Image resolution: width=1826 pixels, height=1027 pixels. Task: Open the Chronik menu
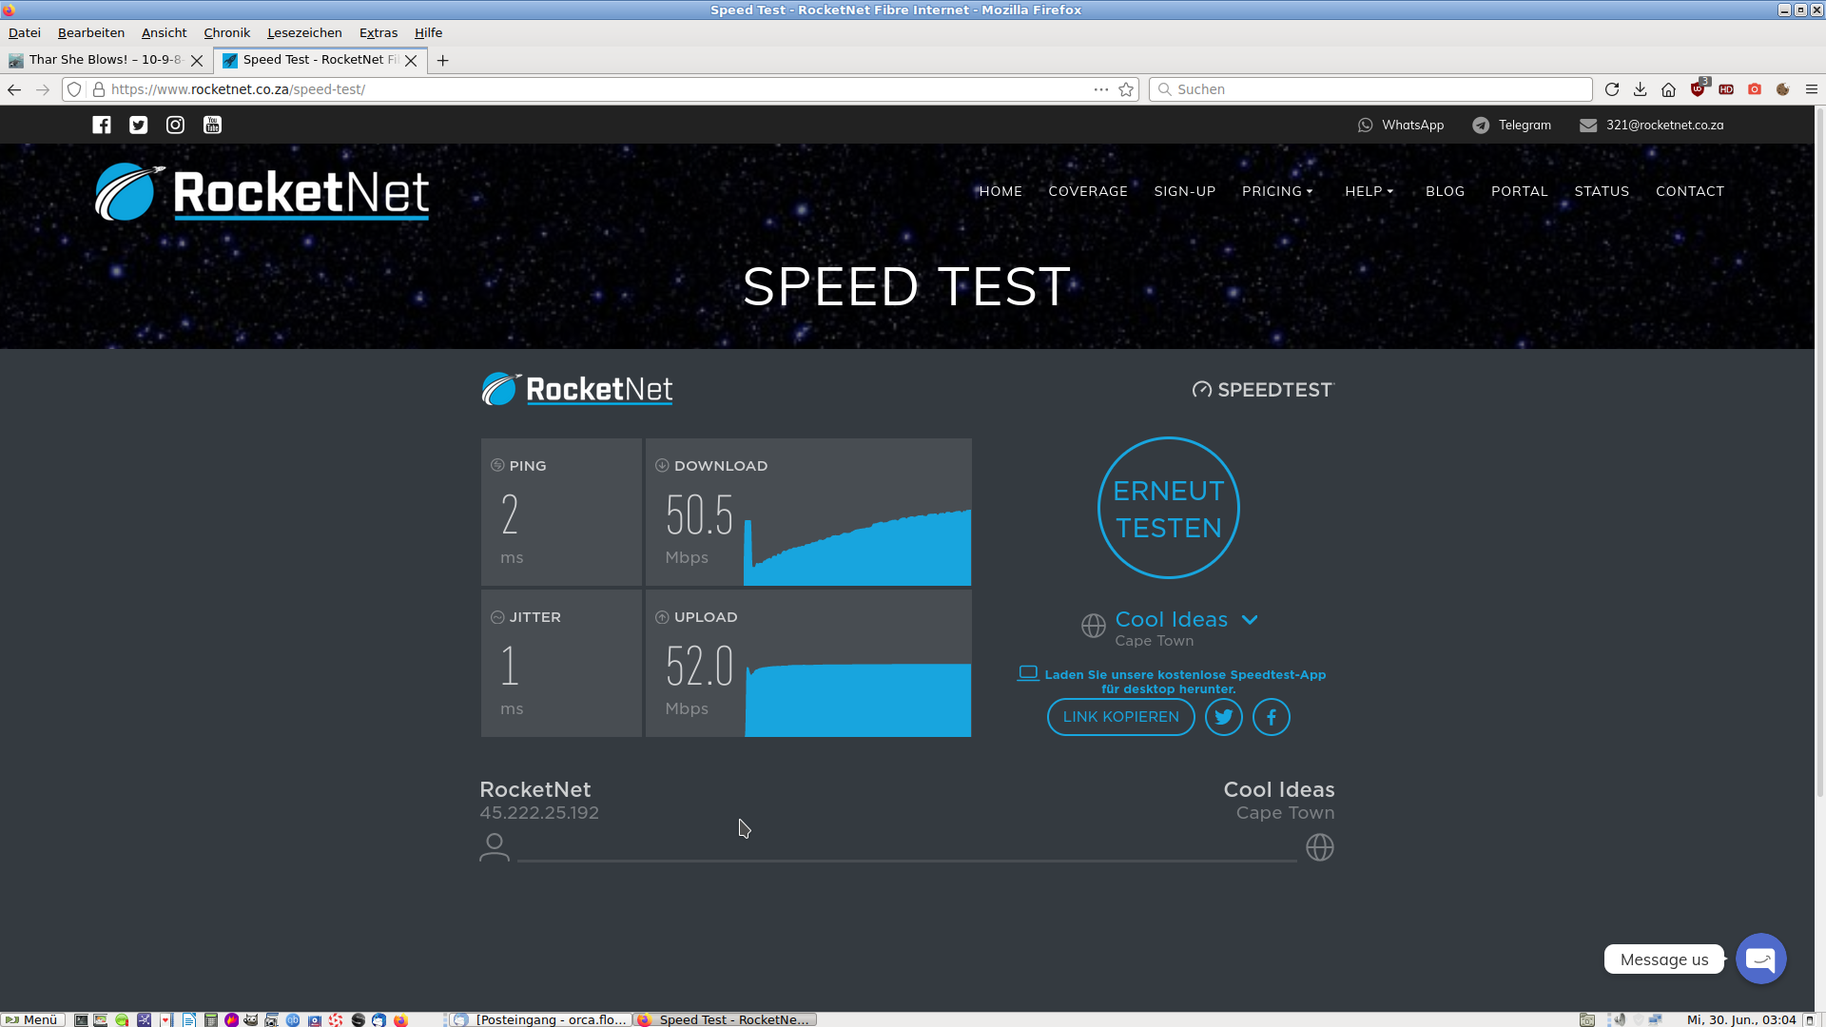(227, 32)
